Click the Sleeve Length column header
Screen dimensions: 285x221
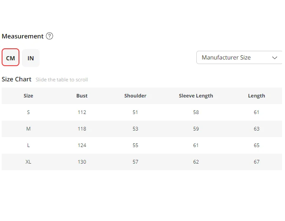(x=196, y=96)
